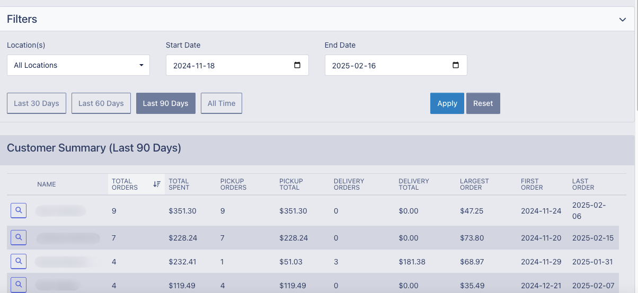Open the End Date calendar picker icon
The width and height of the screenshot is (638, 293).
point(456,65)
